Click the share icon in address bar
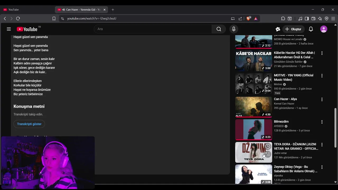The width and height of the screenshot is (338, 190). pos(240,18)
